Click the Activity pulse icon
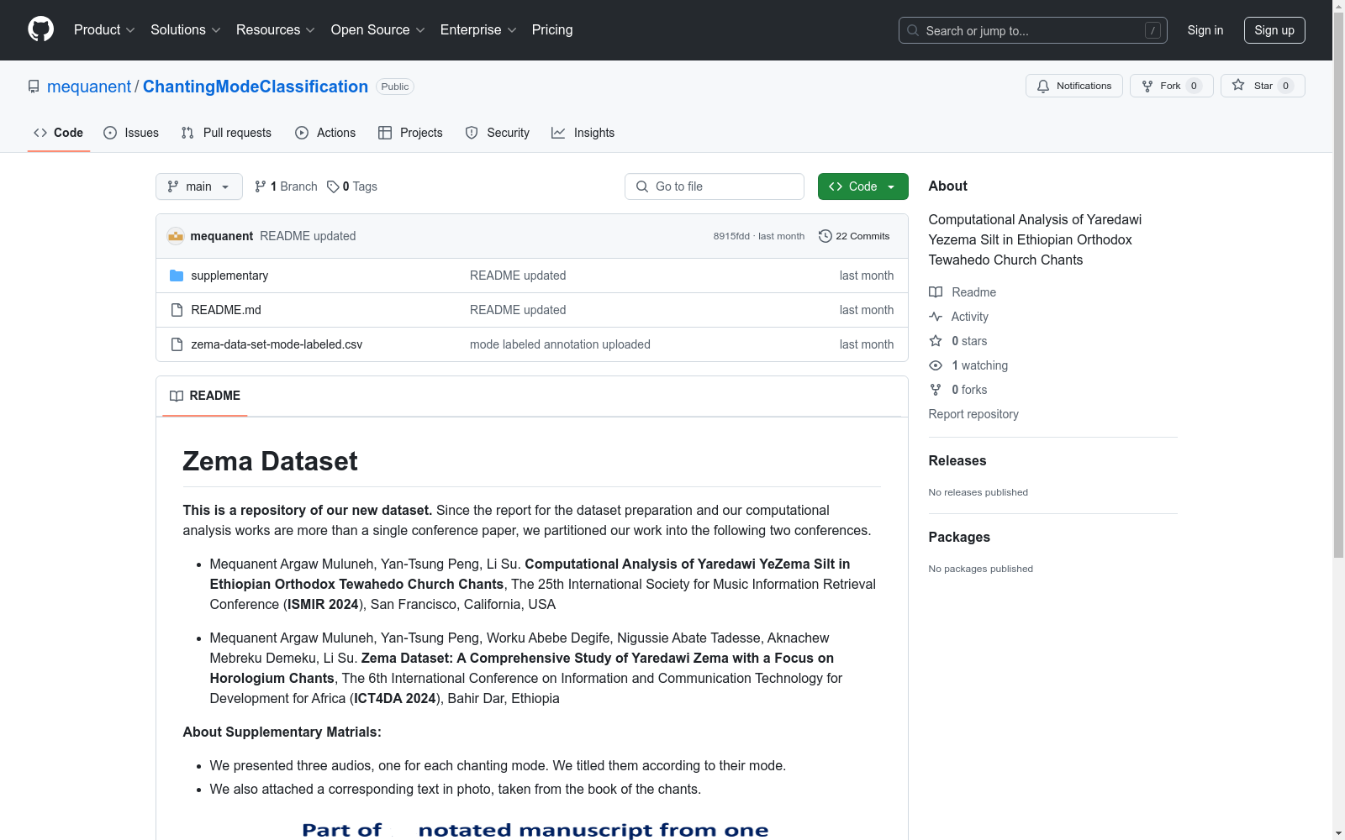 click(x=936, y=317)
